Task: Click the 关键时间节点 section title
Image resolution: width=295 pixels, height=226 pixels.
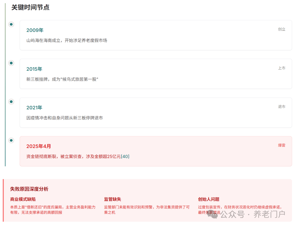Action: click(30, 7)
